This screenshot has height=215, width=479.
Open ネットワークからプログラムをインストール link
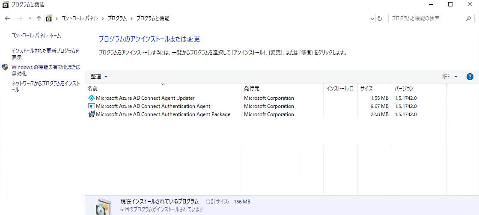46,86
